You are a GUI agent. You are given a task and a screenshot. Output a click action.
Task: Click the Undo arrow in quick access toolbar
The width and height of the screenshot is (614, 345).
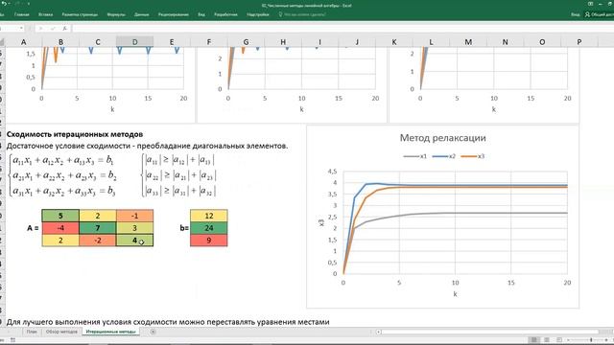[4, 4]
